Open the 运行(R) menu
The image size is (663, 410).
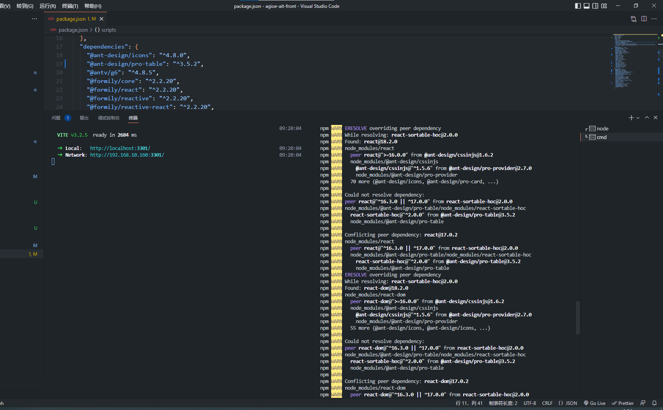47,6
